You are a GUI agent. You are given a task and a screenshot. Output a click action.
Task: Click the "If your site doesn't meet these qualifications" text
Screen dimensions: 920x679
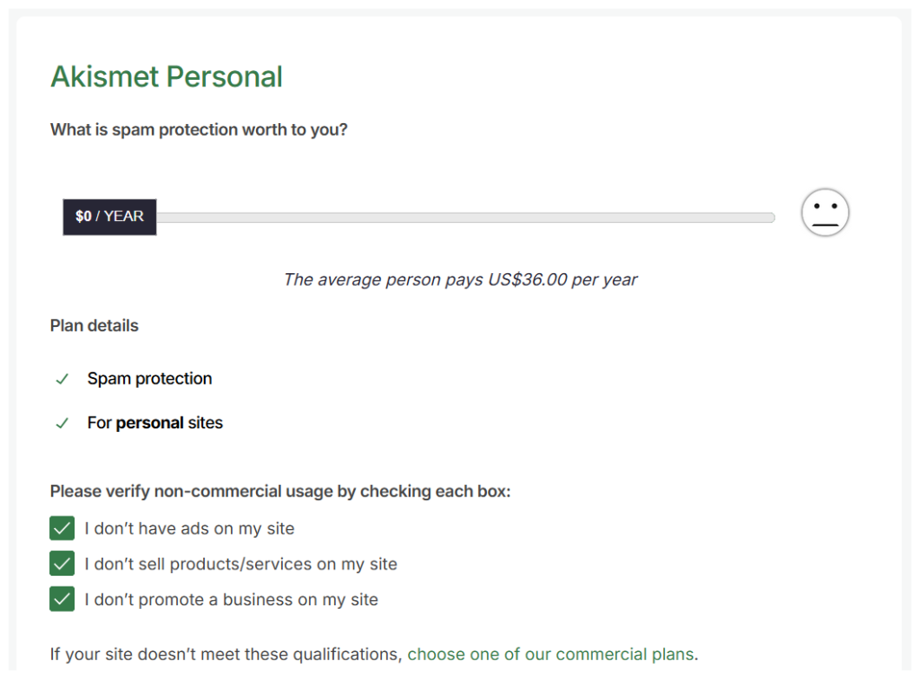pyautogui.click(x=226, y=654)
